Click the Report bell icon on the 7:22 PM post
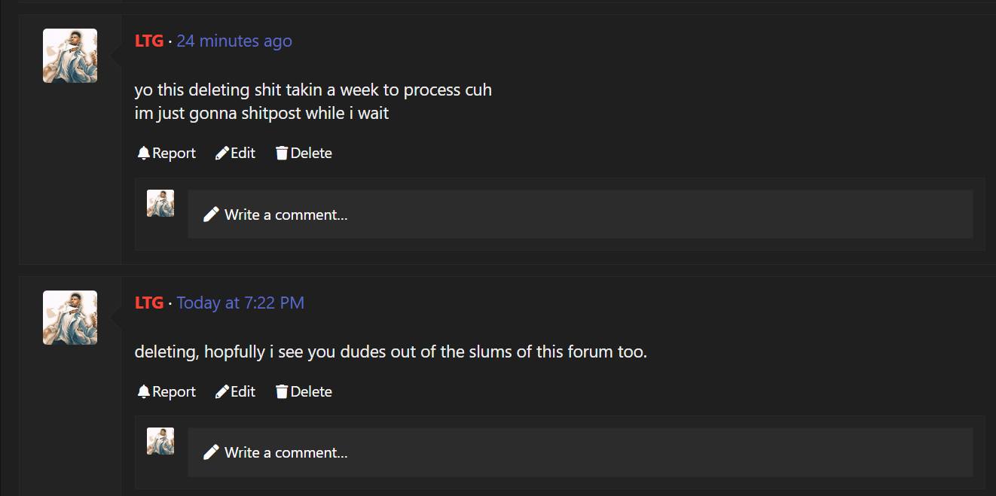The image size is (996, 496). point(143,391)
